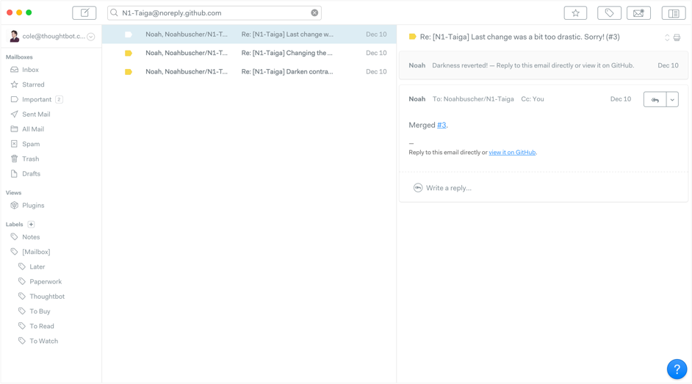Expand or collapse all messages arrows
692x384 pixels.
click(x=667, y=37)
